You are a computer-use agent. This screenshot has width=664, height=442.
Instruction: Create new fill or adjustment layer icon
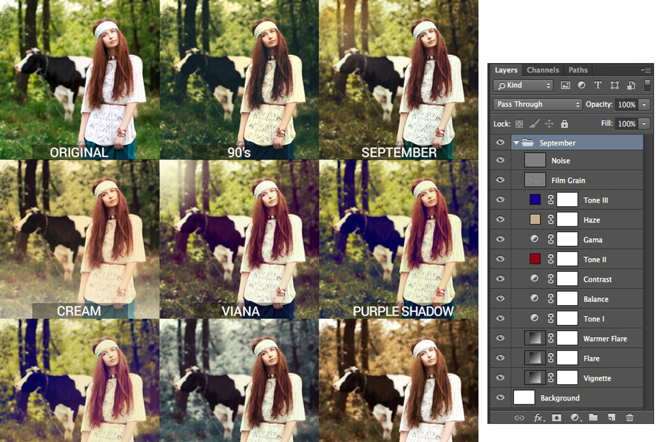tap(575, 418)
